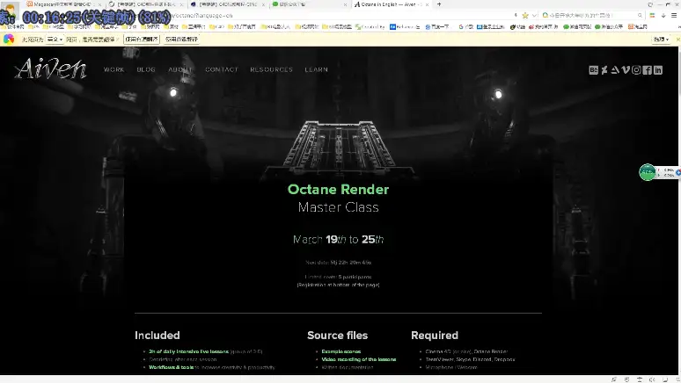Open the LEARN menu item
Screen dimensions: 681x383
coord(316,69)
